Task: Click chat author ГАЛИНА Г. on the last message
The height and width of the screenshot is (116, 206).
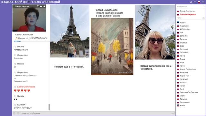Action: tap(22, 105)
